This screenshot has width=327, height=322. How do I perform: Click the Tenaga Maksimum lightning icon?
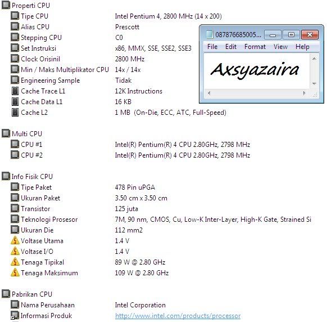click(x=15, y=272)
